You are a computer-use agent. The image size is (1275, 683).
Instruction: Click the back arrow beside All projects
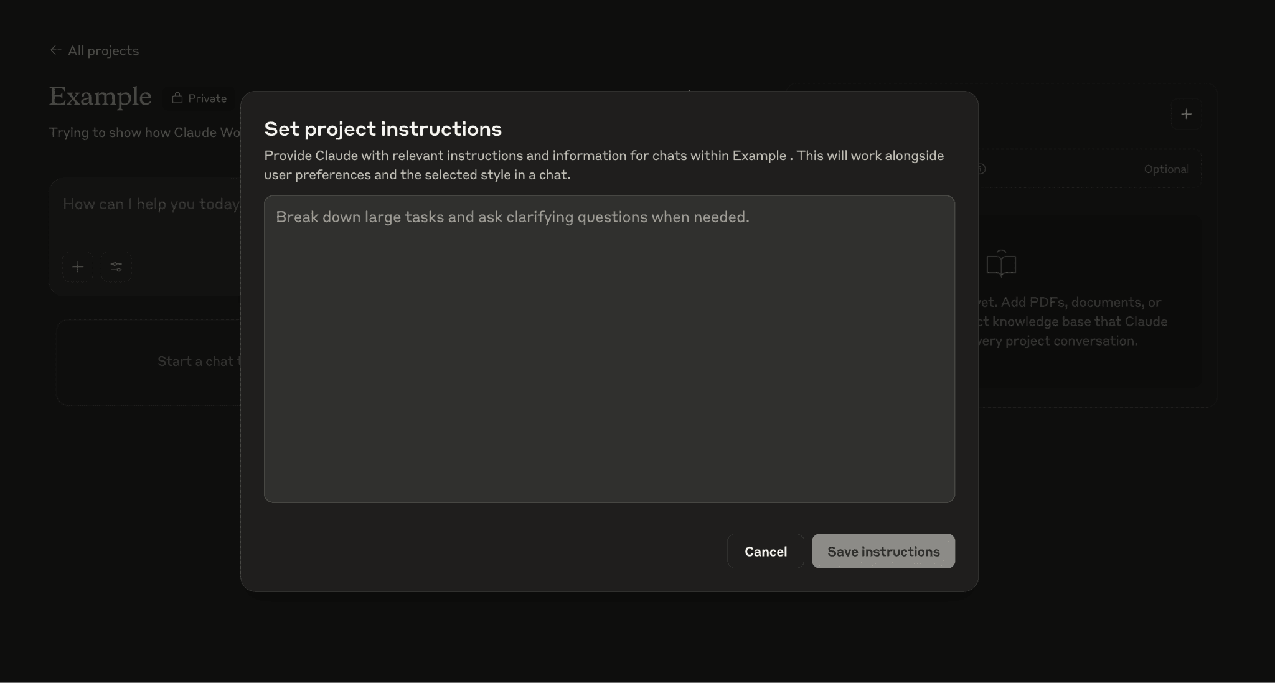coord(56,50)
